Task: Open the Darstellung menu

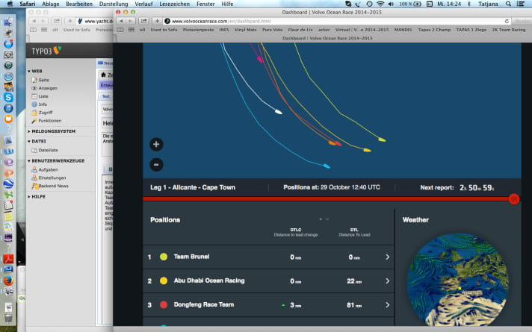Action: coord(114,4)
